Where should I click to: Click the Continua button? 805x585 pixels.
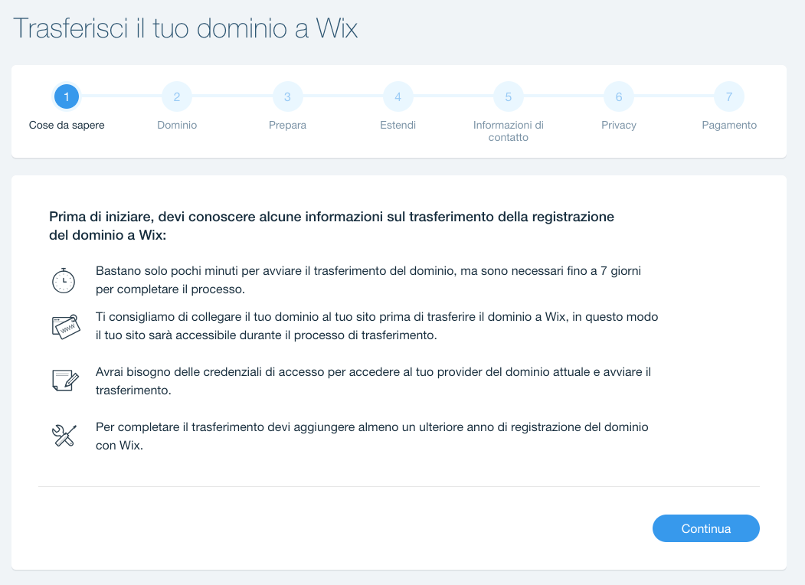tap(706, 528)
